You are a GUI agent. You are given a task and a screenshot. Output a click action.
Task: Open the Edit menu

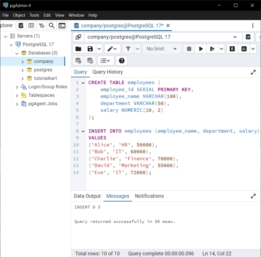point(47,15)
